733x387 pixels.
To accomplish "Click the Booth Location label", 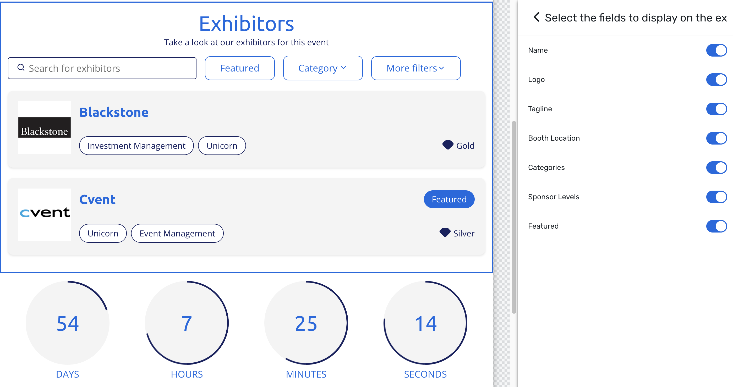I will click(554, 138).
